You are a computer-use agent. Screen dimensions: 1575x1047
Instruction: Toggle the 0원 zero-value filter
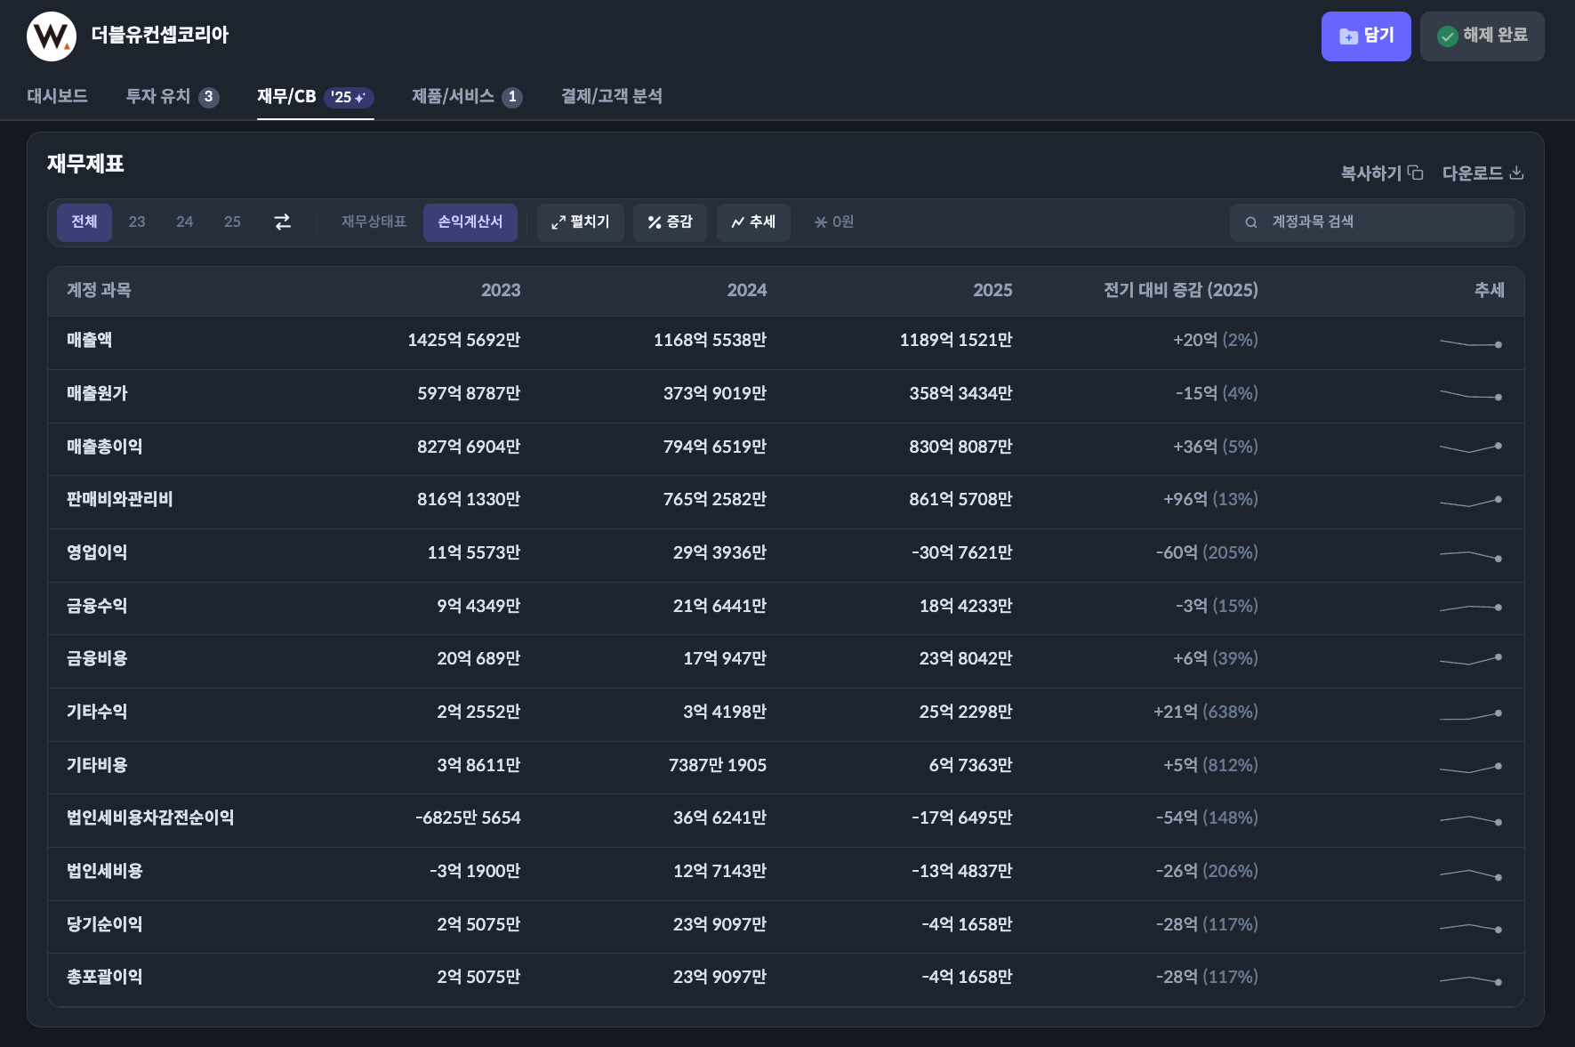[x=833, y=222]
